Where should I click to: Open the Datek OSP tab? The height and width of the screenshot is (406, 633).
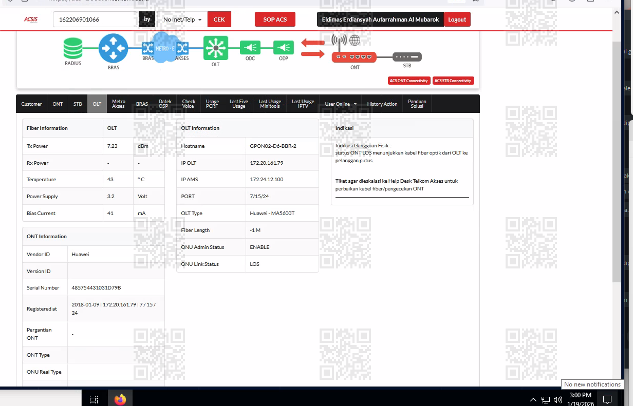click(x=165, y=104)
